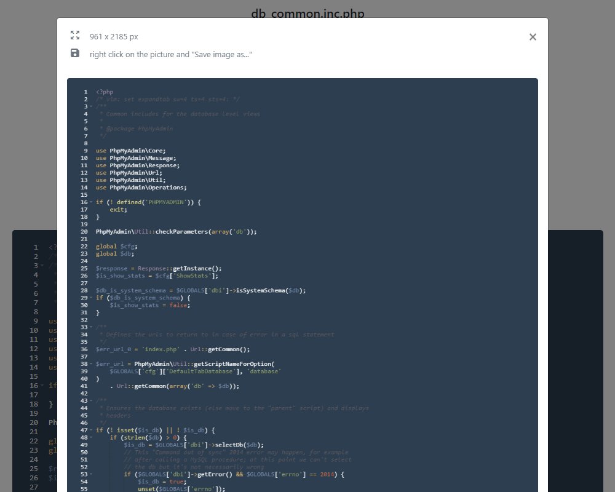Click the "Url::getCommon(array('db' => $db));" line
The height and width of the screenshot is (492, 615).
pyautogui.click(x=175, y=386)
